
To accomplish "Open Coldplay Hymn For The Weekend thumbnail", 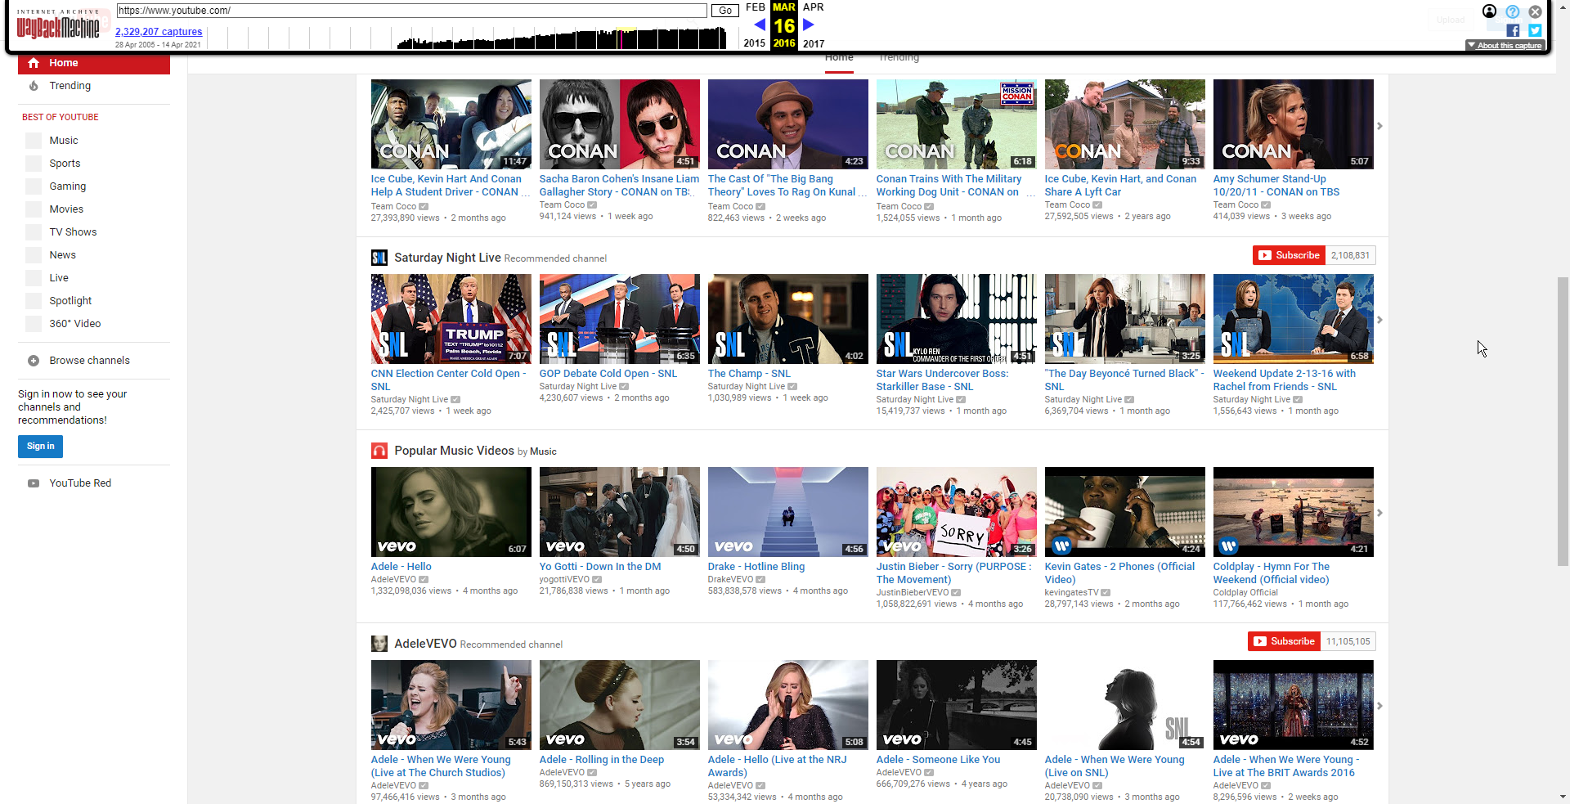I will point(1294,512).
